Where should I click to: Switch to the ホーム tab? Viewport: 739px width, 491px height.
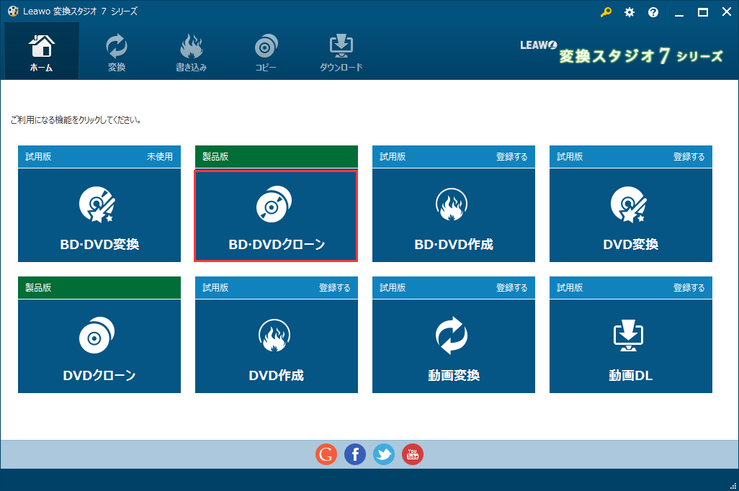(42, 53)
